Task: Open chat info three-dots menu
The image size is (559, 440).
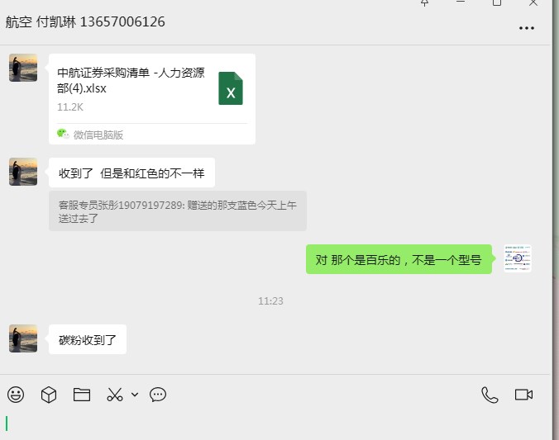Action: (527, 28)
